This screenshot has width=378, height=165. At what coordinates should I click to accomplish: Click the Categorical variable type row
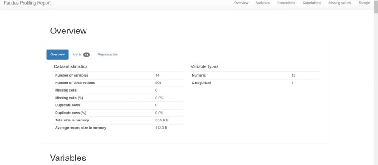coord(255,83)
